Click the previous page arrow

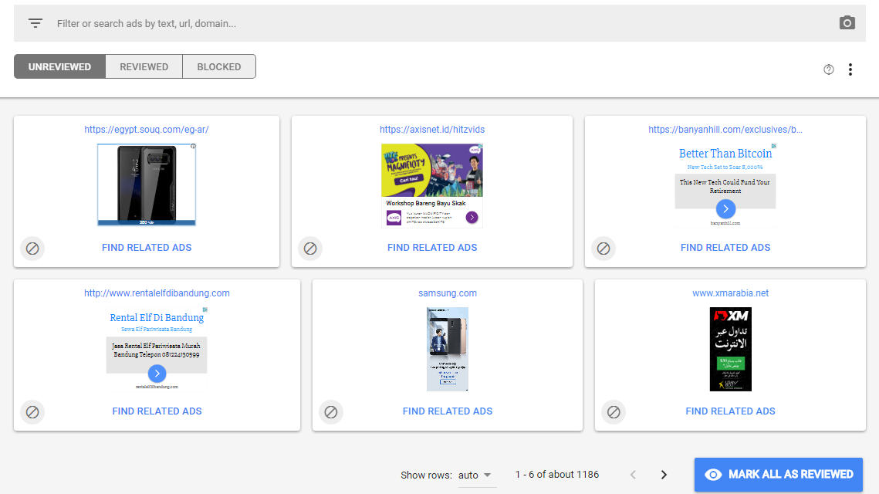point(633,475)
